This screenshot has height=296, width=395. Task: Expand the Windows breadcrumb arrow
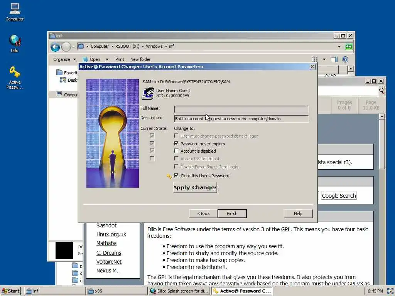pos(166,46)
